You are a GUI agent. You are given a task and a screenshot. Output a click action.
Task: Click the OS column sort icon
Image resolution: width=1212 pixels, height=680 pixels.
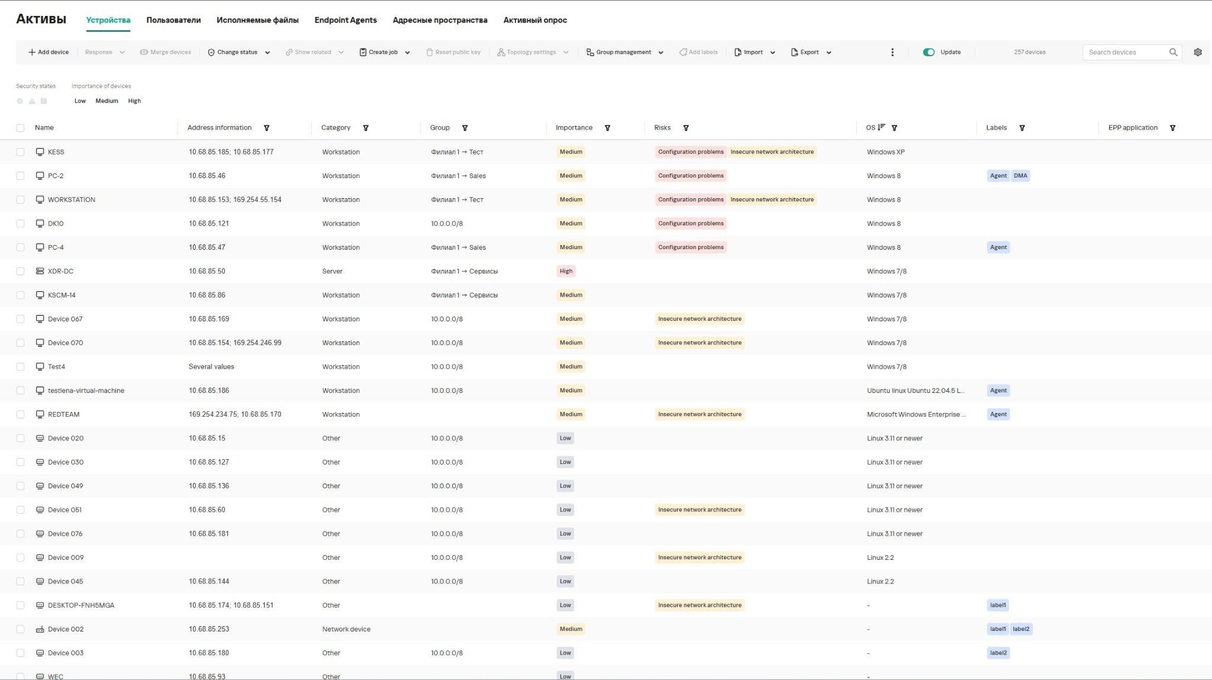[x=882, y=127]
